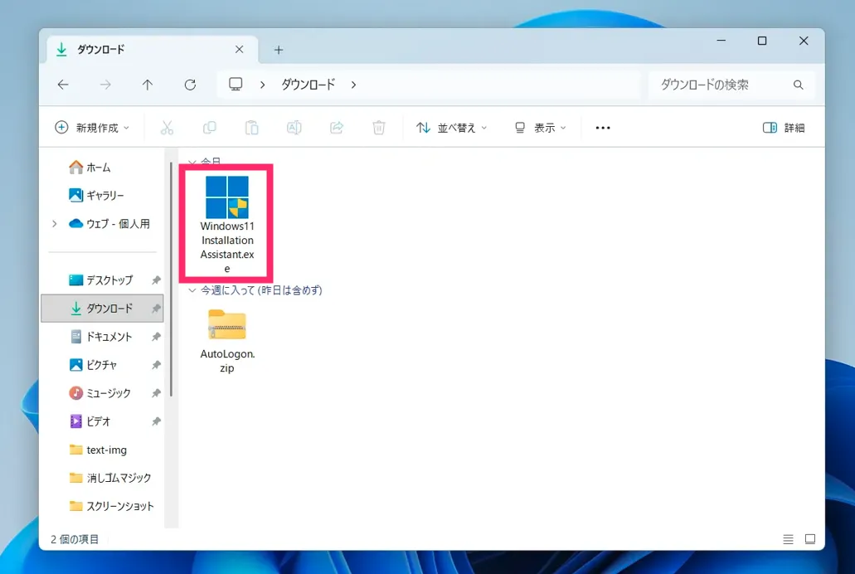This screenshot has width=855, height=574.
Task: Click the Rename icon in toolbar
Action: 294,128
